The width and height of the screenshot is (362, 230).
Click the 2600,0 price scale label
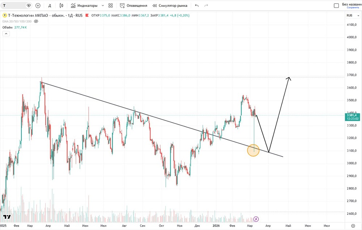coord(352,214)
